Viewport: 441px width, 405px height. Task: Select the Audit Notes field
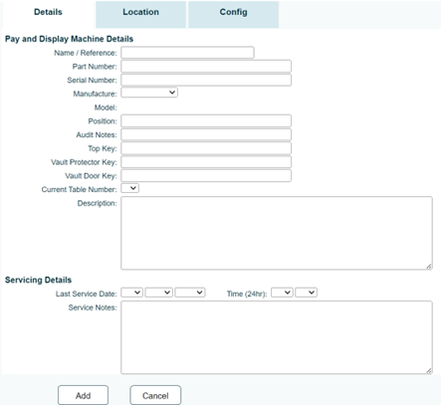point(206,134)
